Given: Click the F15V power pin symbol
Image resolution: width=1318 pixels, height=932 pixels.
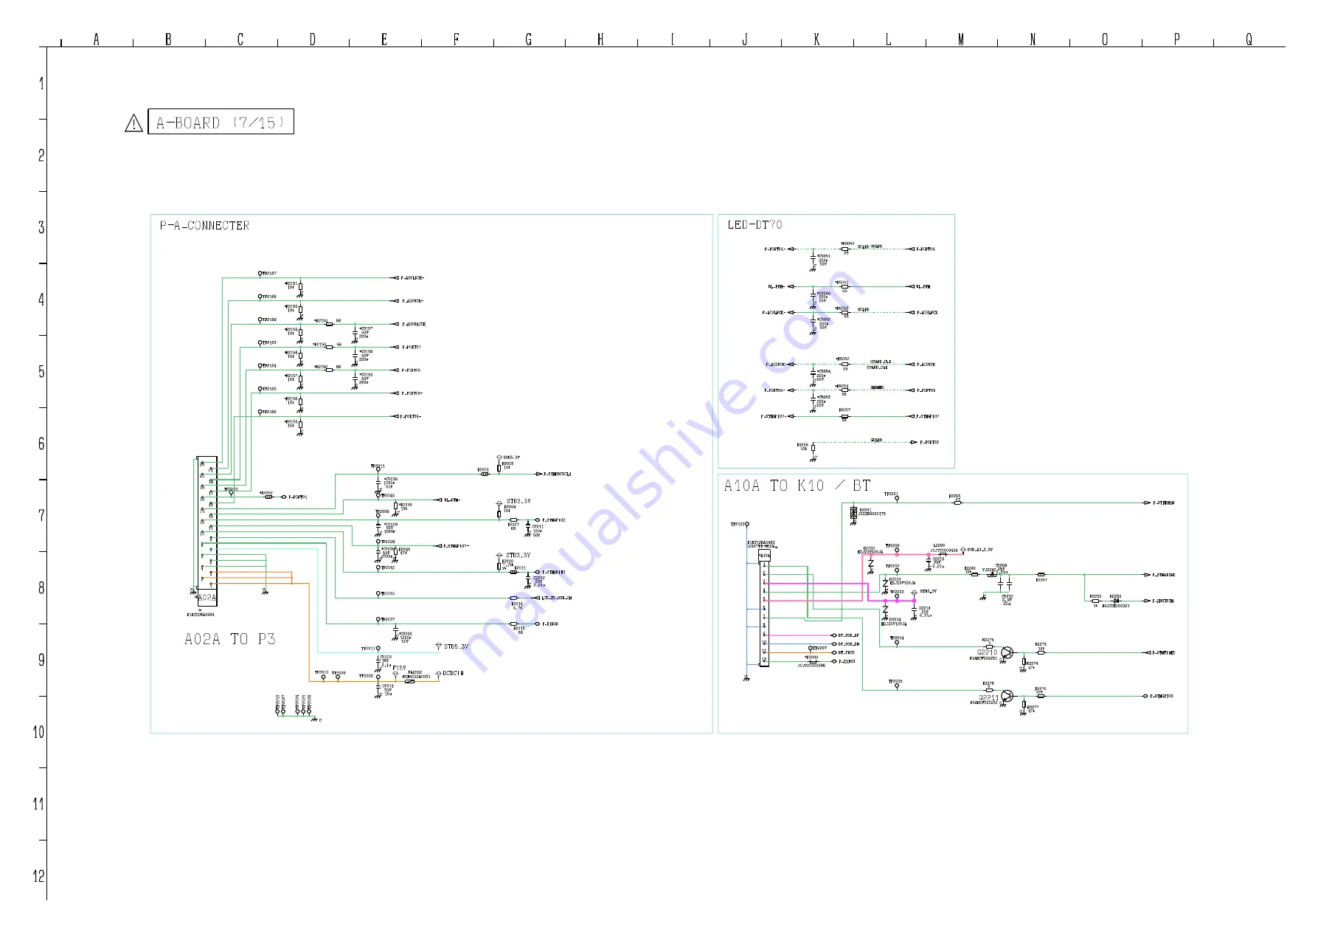Looking at the screenshot, I should pos(396,674).
